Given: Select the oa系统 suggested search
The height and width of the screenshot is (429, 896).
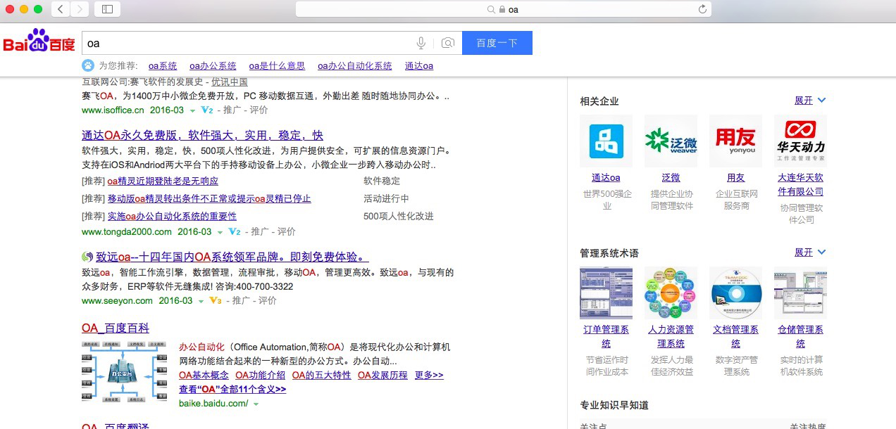Looking at the screenshot, I should coord(162,65).
